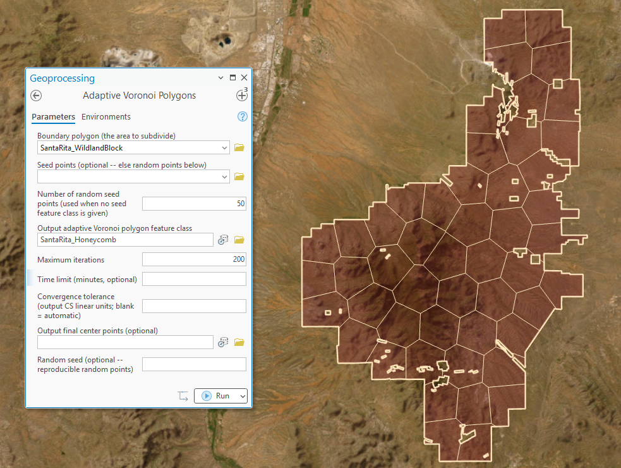Go back with the Geoprocessing back arrow
This screenshot has width=621, height=468.
(x=36, y=95)
